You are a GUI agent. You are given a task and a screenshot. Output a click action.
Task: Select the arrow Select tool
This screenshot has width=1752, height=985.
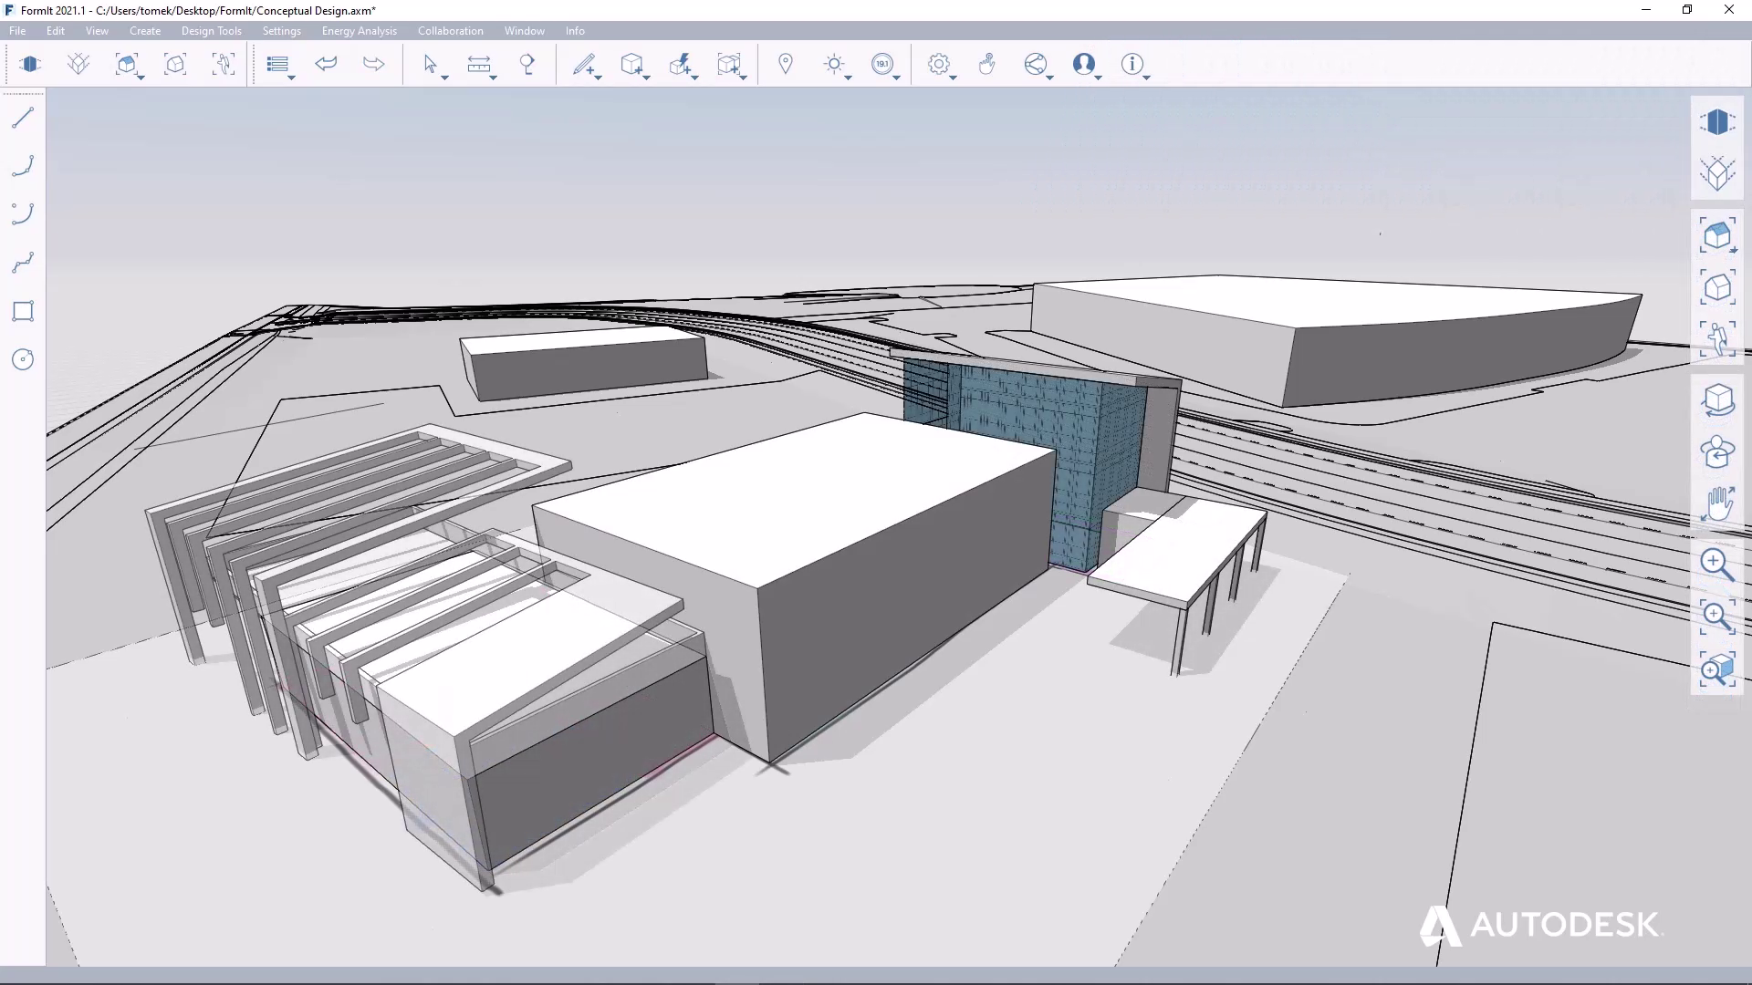click(432, 64)
